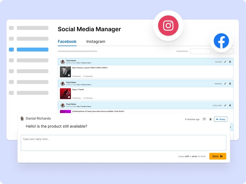This screenshot has height=184, width=246.
Task: Click the 'Just Now' timestamp
Action: tap(218, 62)
